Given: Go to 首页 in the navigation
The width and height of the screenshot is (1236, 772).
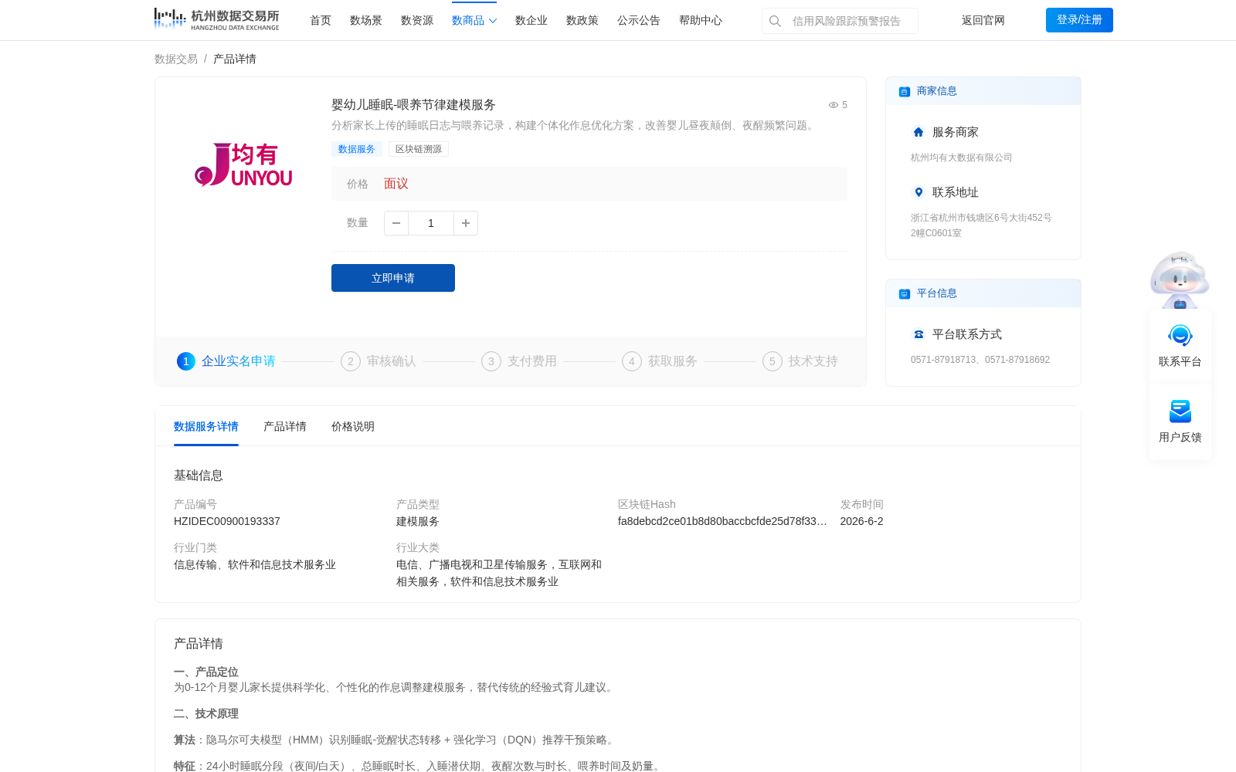Looking at the screenshot, I should coord(321,20).
